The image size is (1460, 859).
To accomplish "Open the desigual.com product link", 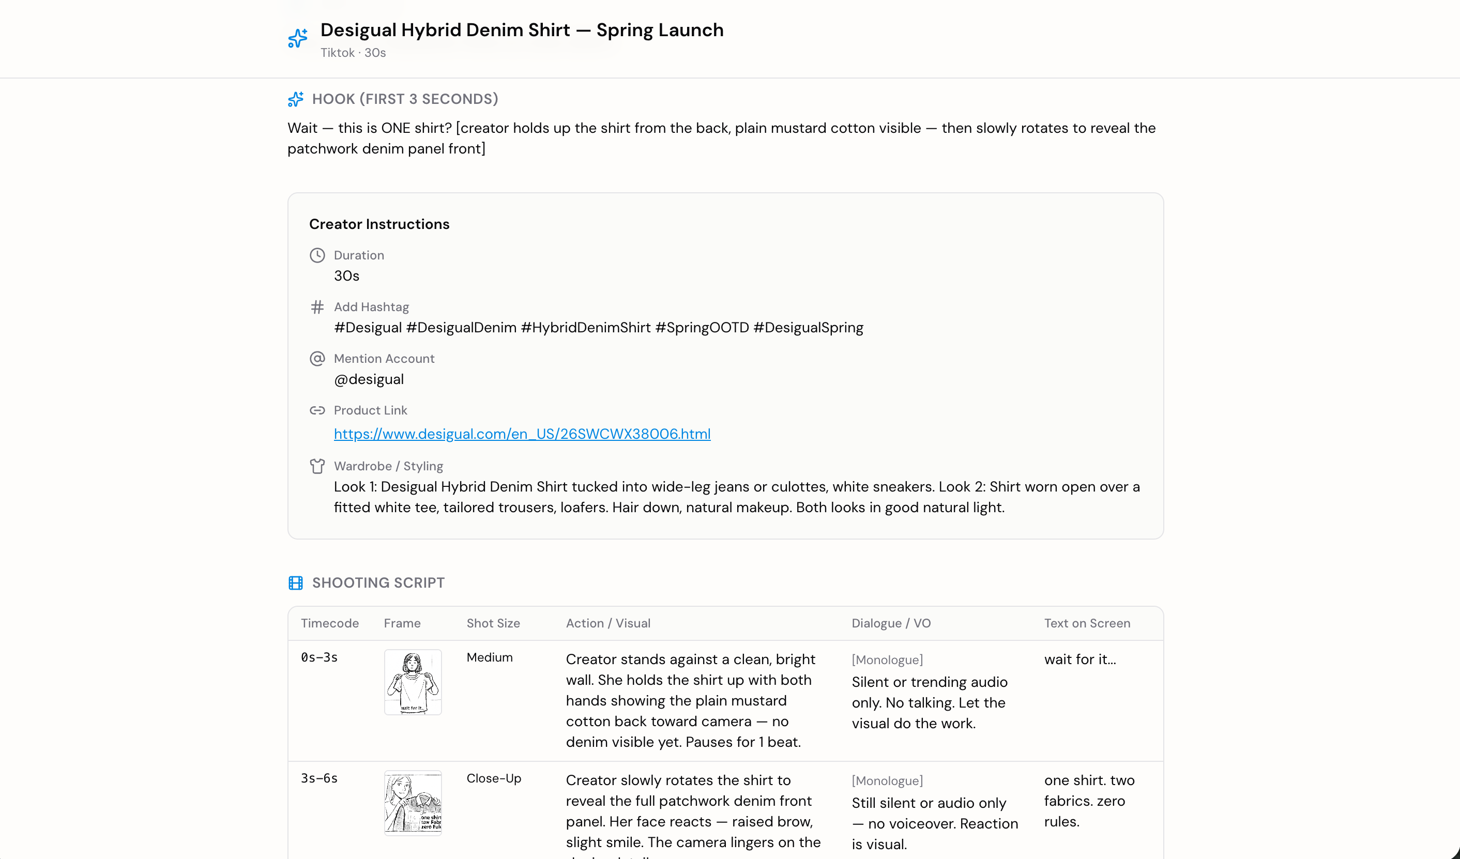I will click(x=522, y=434).
